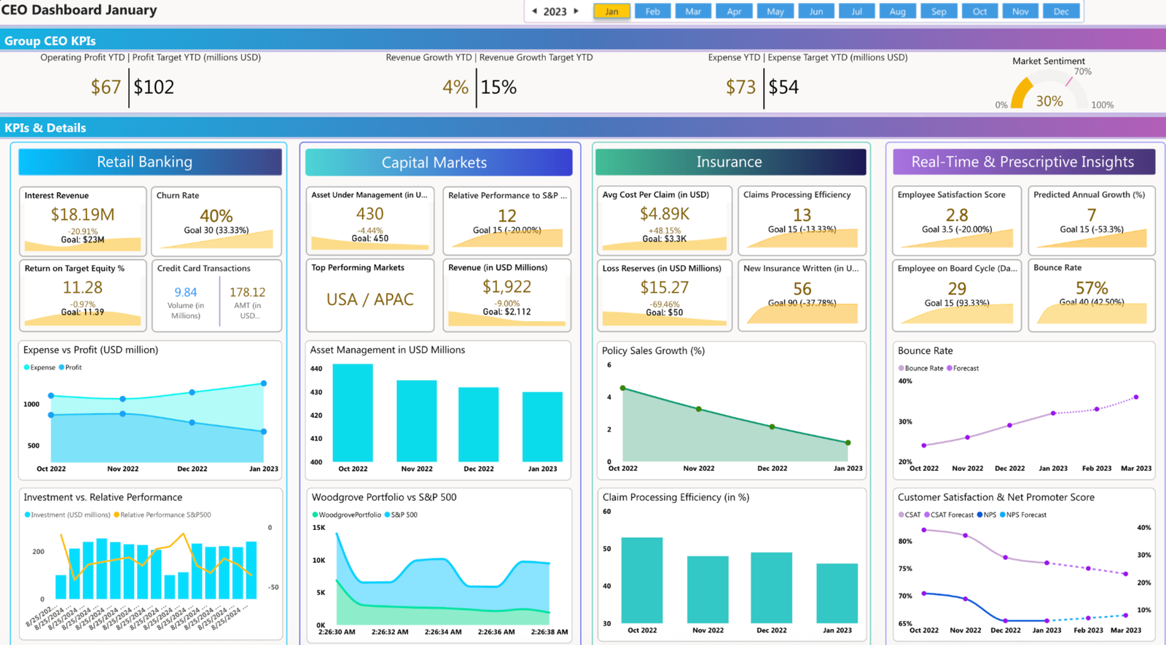The height and width of the screenshot is (645, 1166).
Task: Select Expense Target value $54
Action: click(784, 87)
